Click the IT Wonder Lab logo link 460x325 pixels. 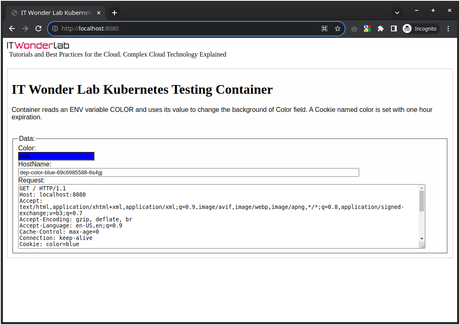(x=36, y=45)
